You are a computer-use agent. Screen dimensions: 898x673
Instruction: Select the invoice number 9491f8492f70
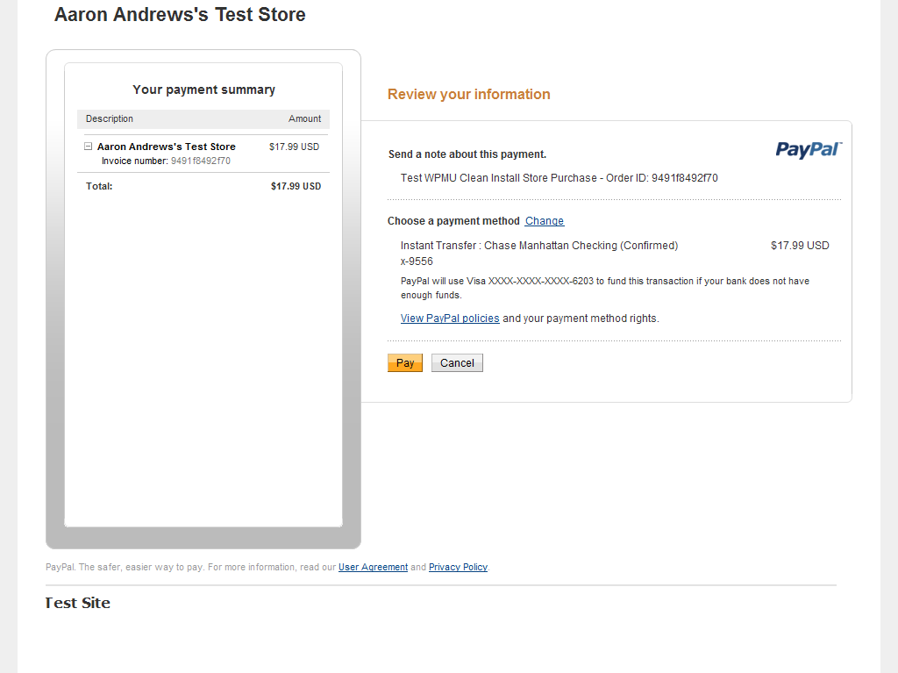200,161
